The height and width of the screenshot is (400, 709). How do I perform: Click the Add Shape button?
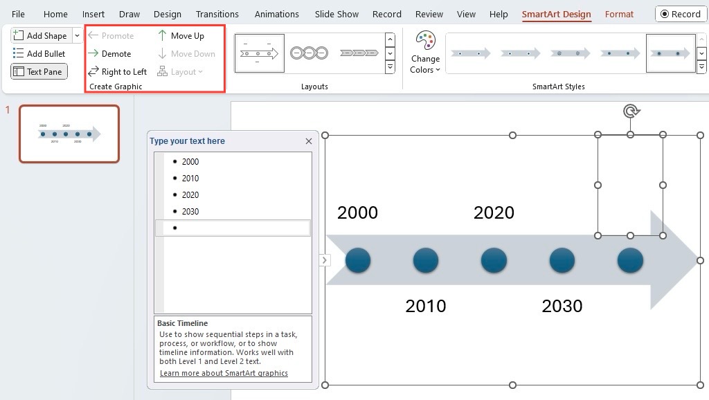41,36
